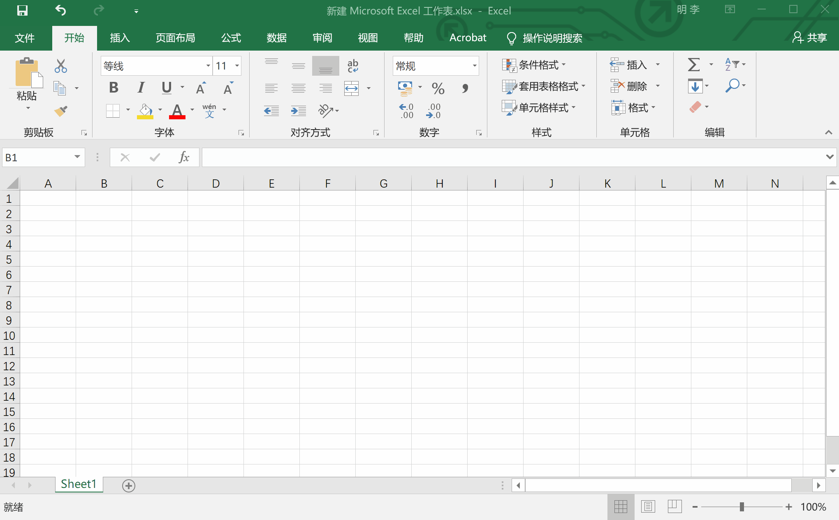Image resolution: width=839 pixels, height=520 pixels.
Task: Switch to the 公式 ribbon tab
Action: (231, 38)
